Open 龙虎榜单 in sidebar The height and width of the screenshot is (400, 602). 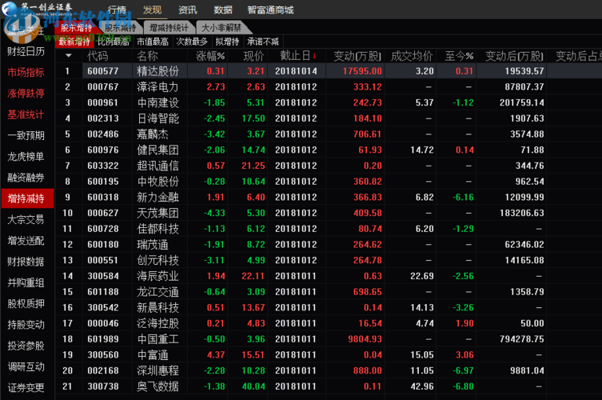[26, 156]
